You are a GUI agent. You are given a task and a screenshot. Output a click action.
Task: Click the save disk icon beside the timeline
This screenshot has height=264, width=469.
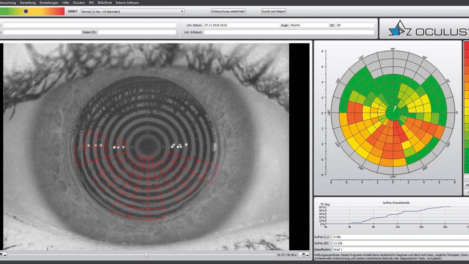(x=303, y=255)
